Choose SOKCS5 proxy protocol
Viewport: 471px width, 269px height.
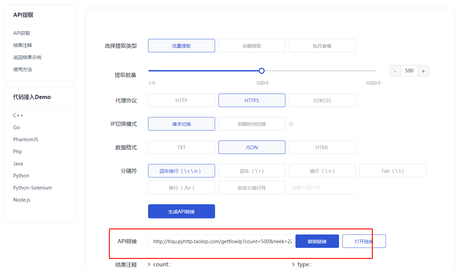click(322, 100)
